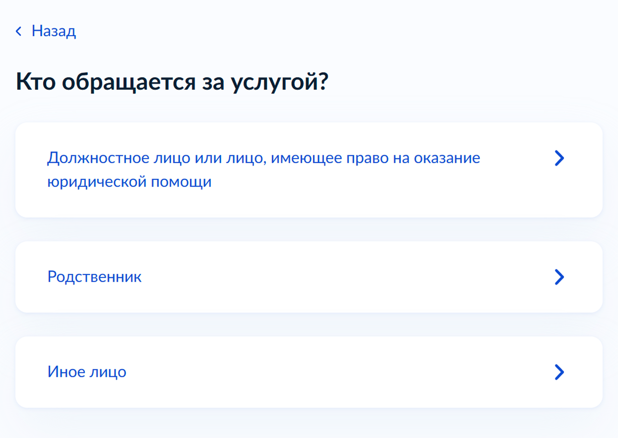Select the Должностное лицо option card
The height and width of the screenshot is (438, 618).
pyautogui.click(x=309, y=170)
